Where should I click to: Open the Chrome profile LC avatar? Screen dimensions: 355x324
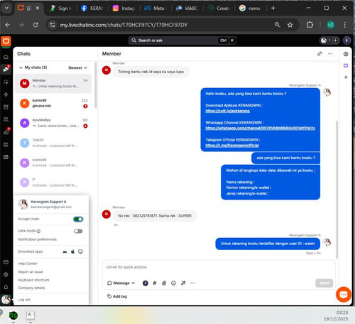click(331, 25)
